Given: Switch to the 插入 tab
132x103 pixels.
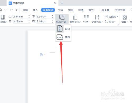Looking at the screenshot, I should click(35, 10).
